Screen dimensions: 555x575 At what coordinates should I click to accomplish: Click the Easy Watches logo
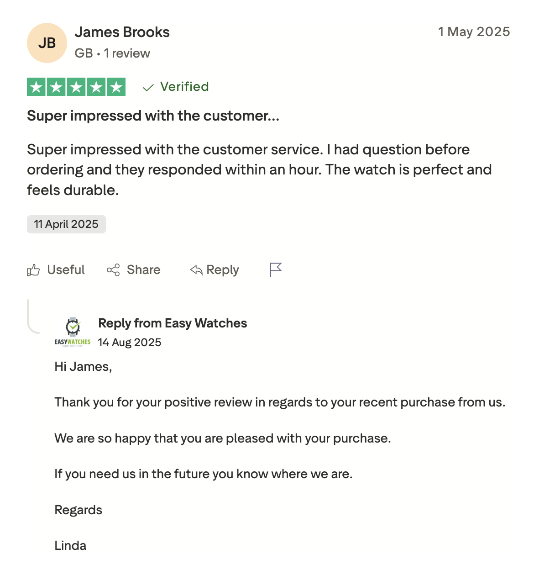coord(73,332)
